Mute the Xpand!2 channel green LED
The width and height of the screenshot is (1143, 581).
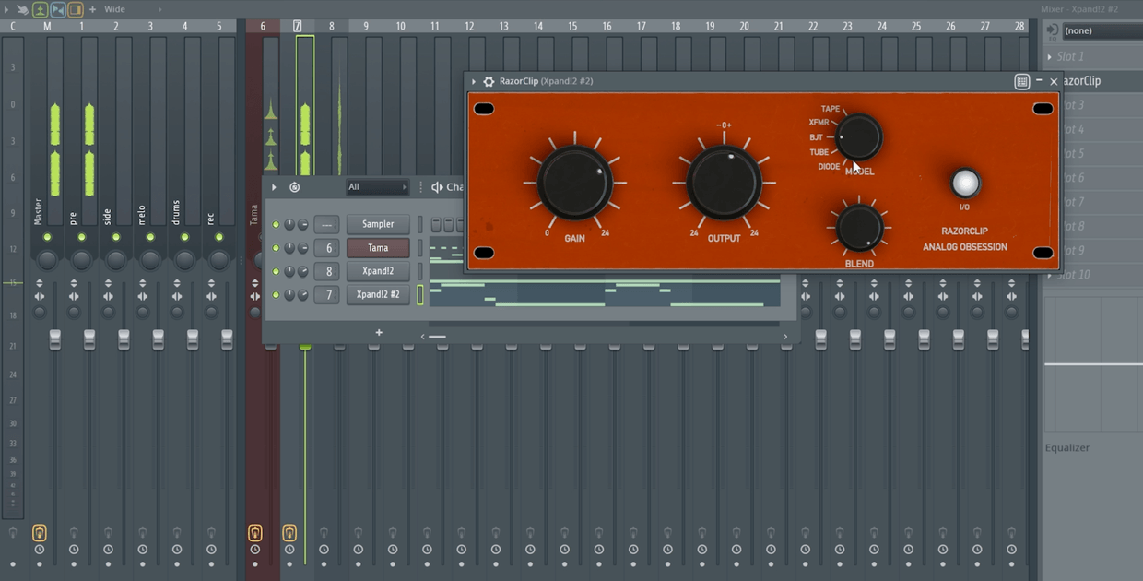pyautogui.click(x=276, y=271)
